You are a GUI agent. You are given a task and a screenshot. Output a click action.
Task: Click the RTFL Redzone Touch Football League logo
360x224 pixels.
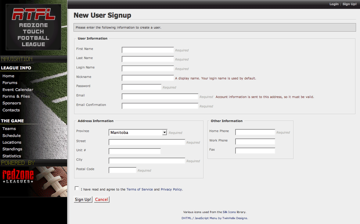(34, 27)
